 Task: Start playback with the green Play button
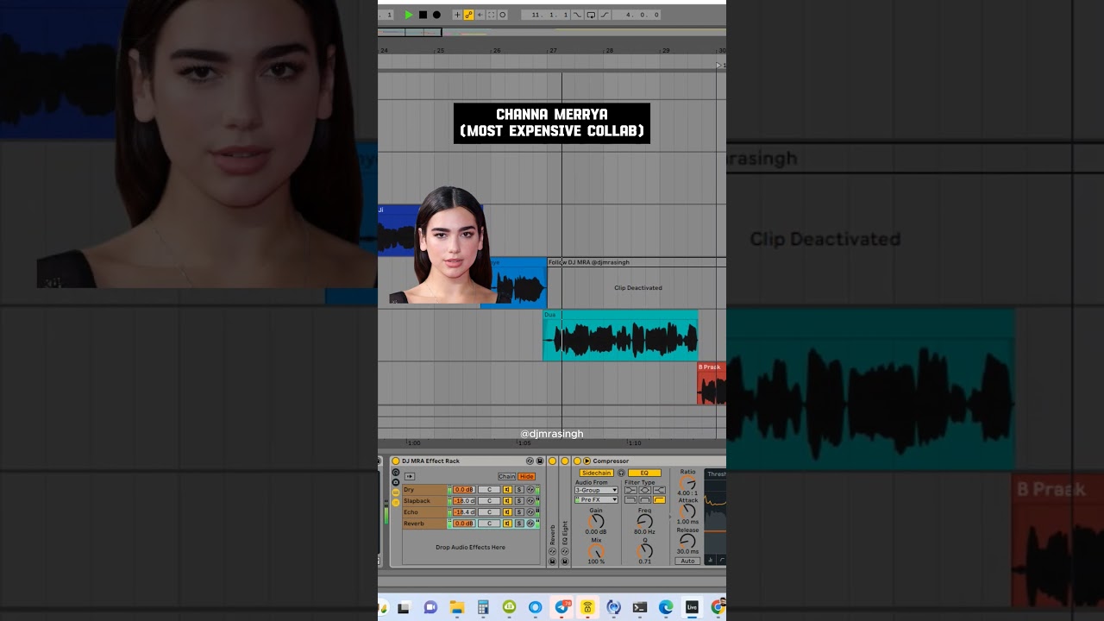coord(409,15)
